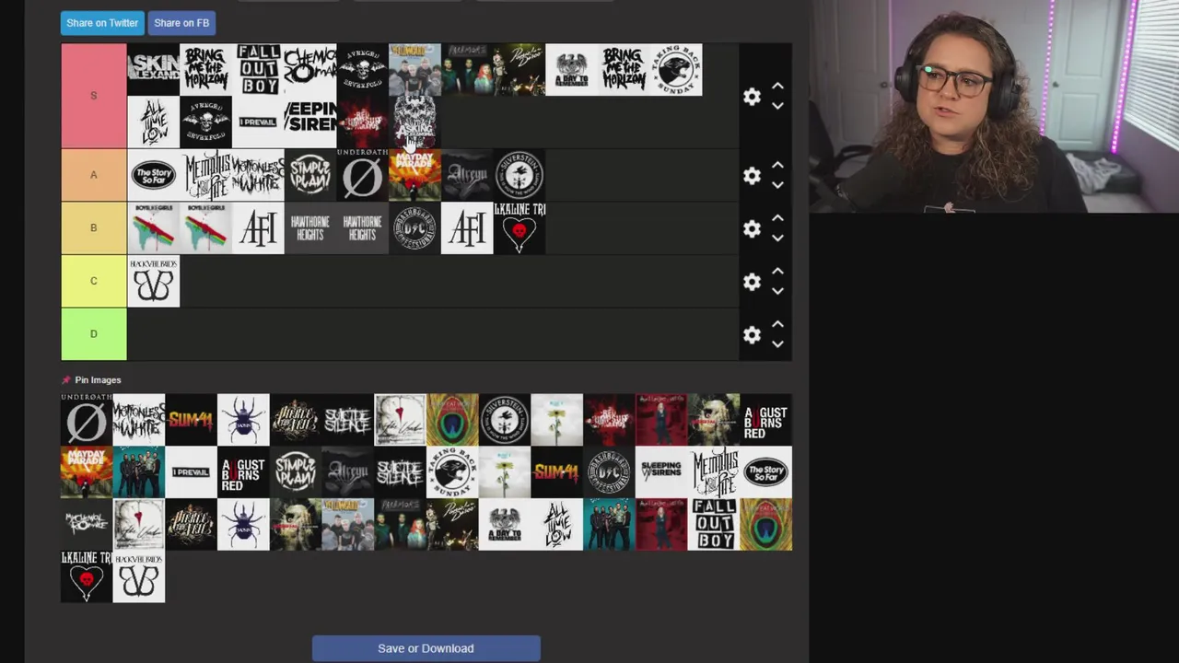1179x663 pixels.
Task: Click the Share on Twitter button
Action: click(102, 22)
